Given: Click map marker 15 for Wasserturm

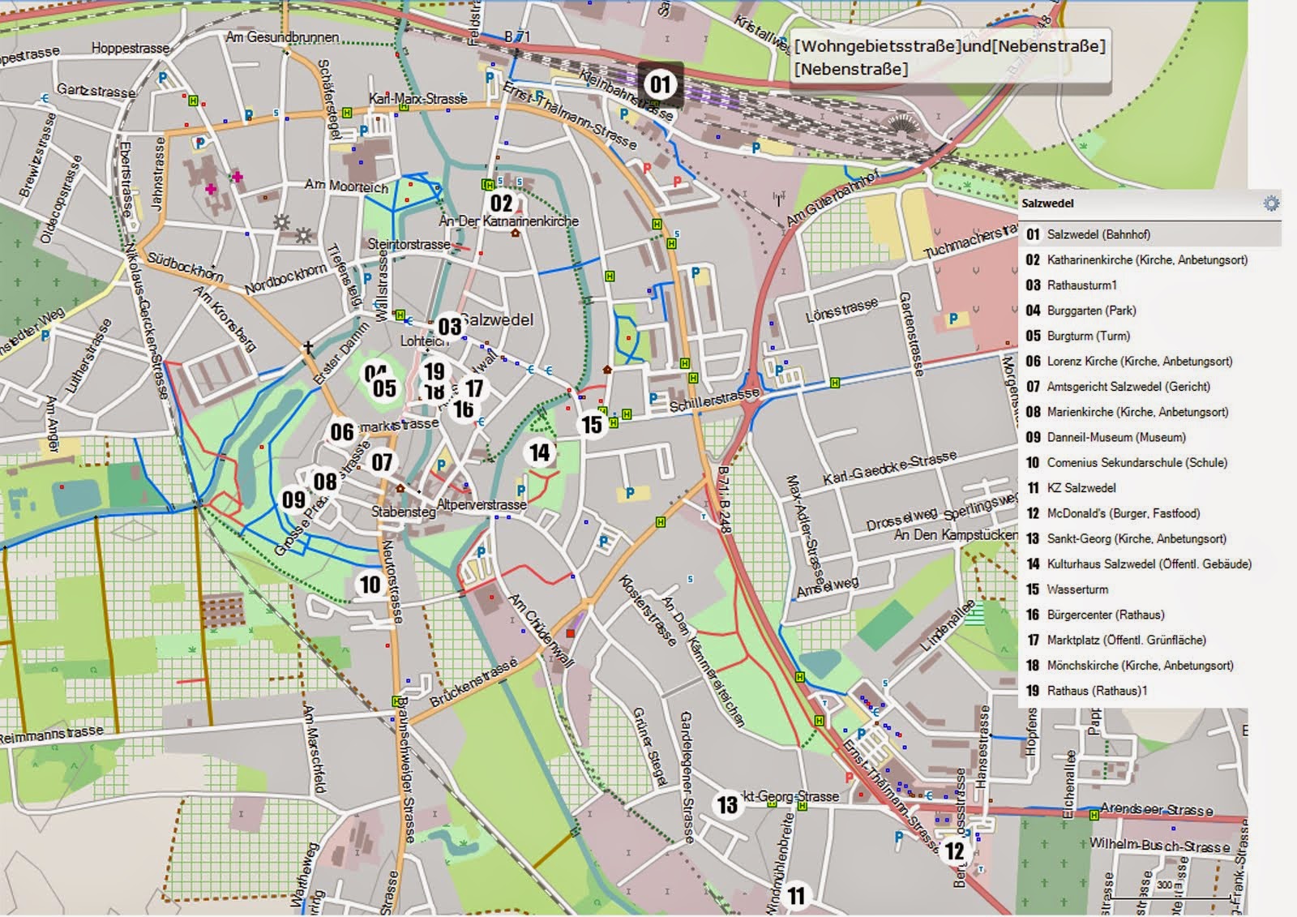Looking at the screenshot, I should (592, 425).
